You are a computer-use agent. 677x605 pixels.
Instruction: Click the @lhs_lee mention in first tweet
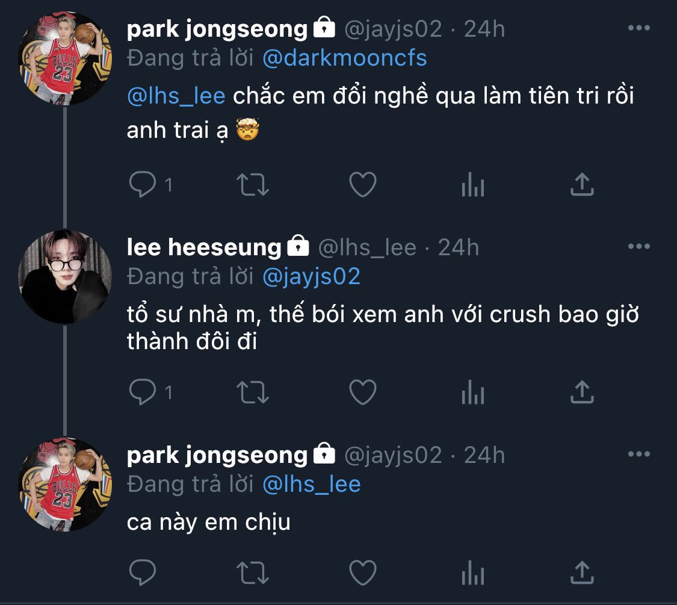pos(176,96)
